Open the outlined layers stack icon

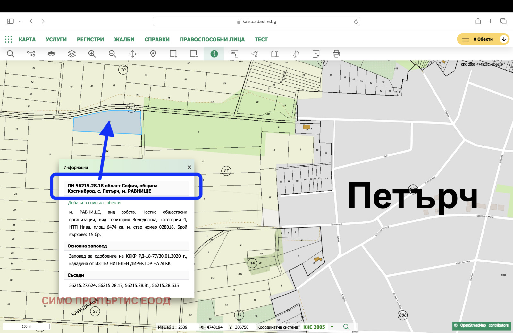[72, 54]
